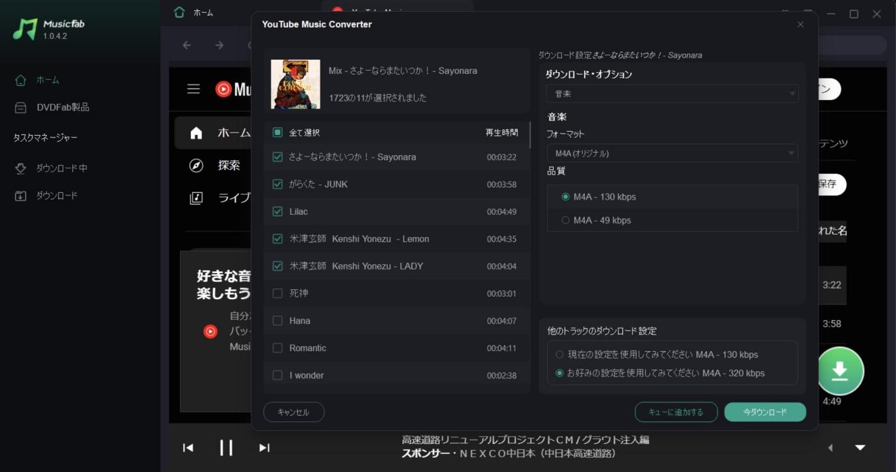Click the Mix album cover thumbnail
This screenshot has width=896, height=472.
(x=296, y=84)
